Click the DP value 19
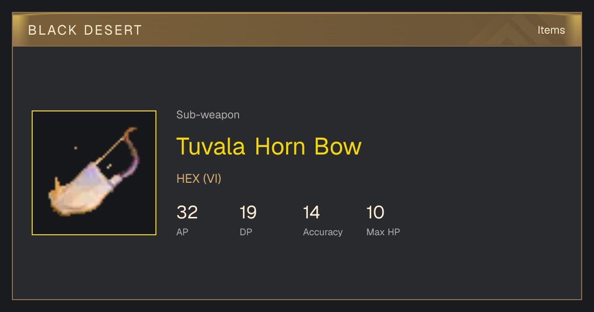Viewport: 594px width, 312px height. [x=248, y=212]
